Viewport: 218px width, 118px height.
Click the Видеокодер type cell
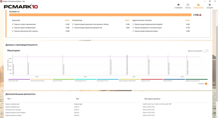click(78, 104)
